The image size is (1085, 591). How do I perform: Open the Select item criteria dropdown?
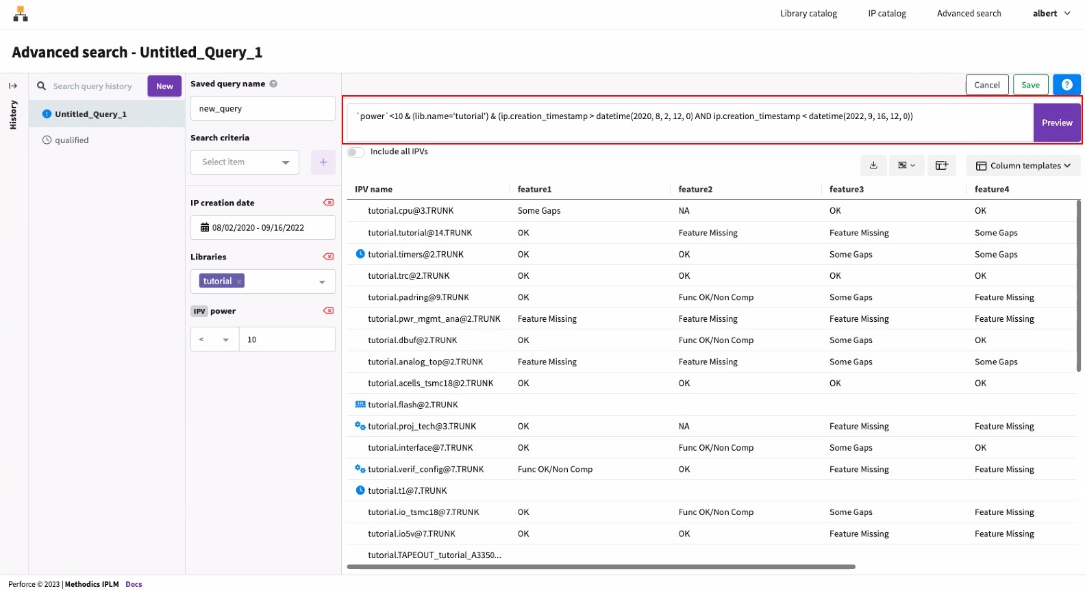[245, 162]
